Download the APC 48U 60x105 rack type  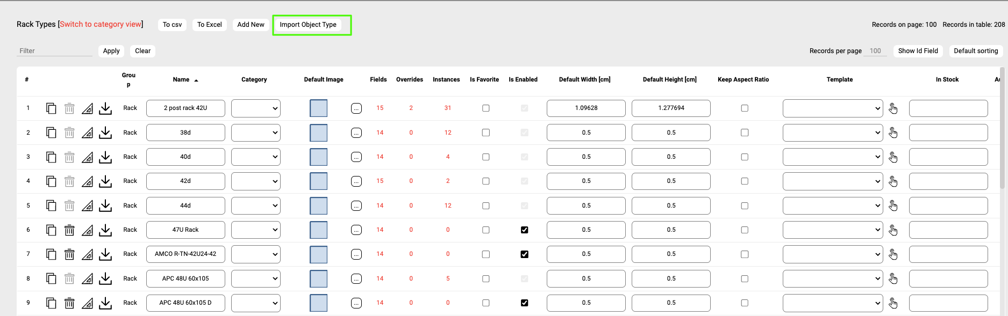(105, 278)
